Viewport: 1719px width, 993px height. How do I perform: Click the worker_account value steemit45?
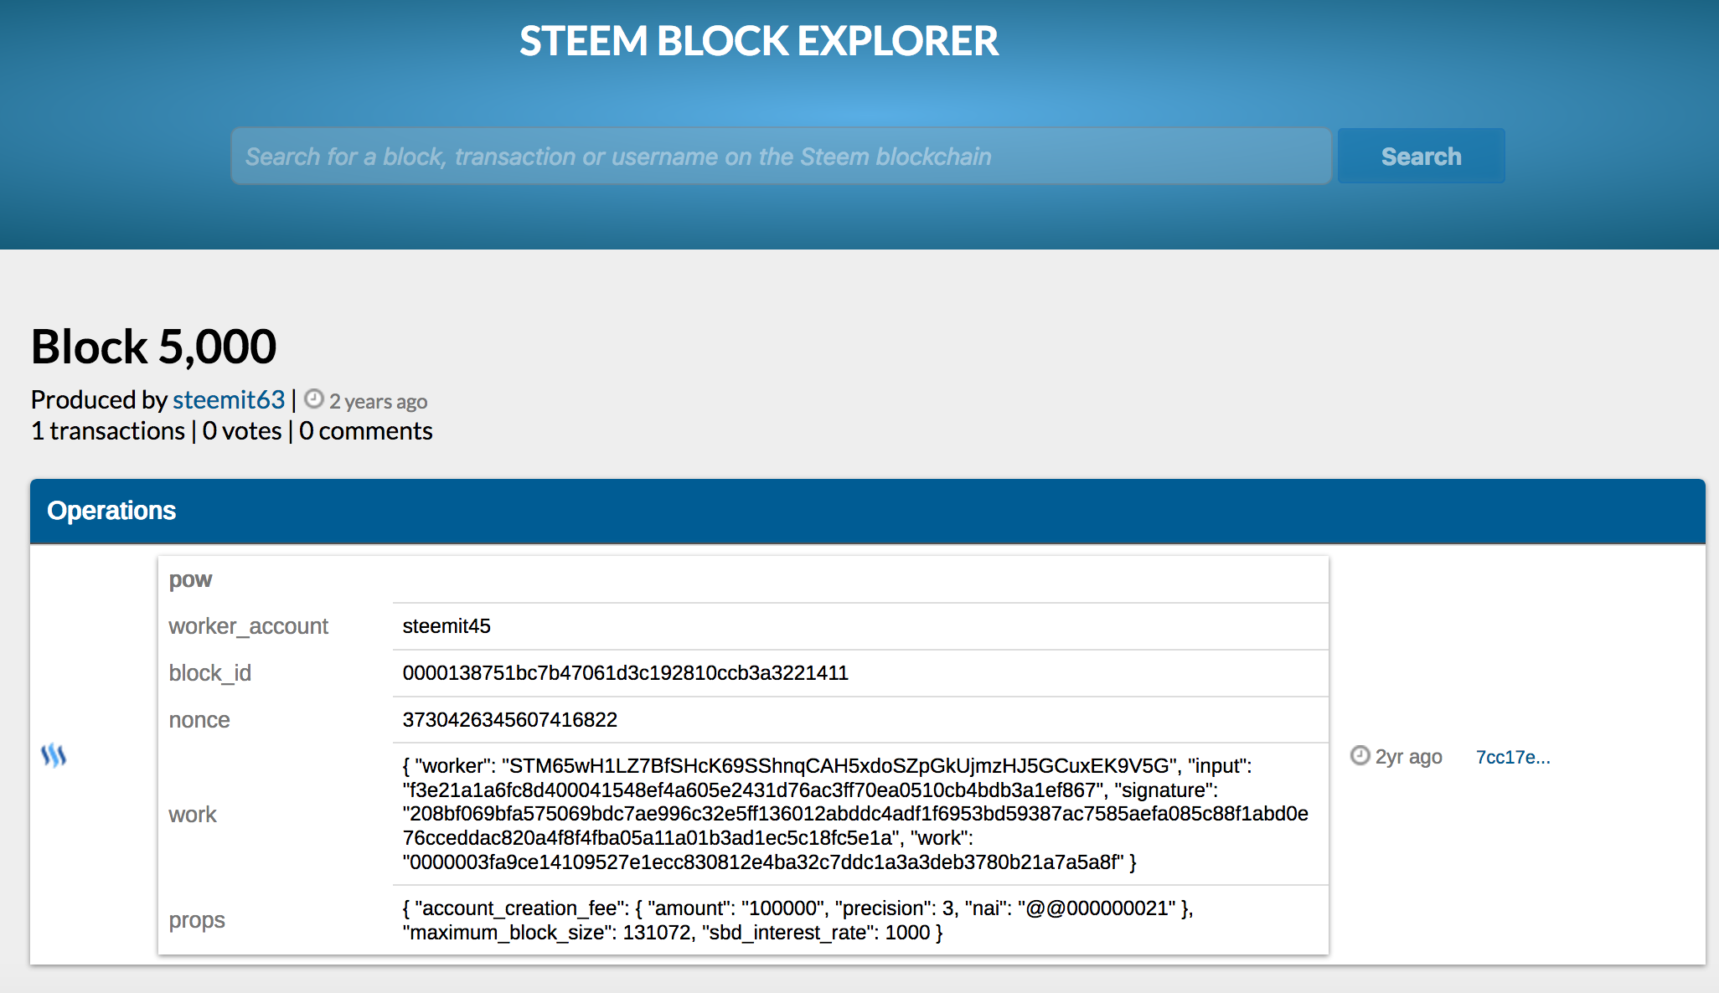447,626
